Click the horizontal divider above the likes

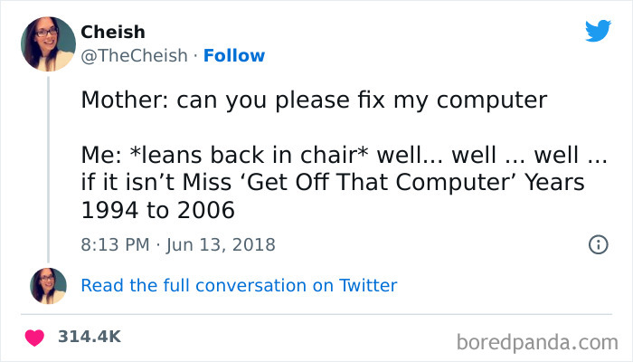[316, 314]
